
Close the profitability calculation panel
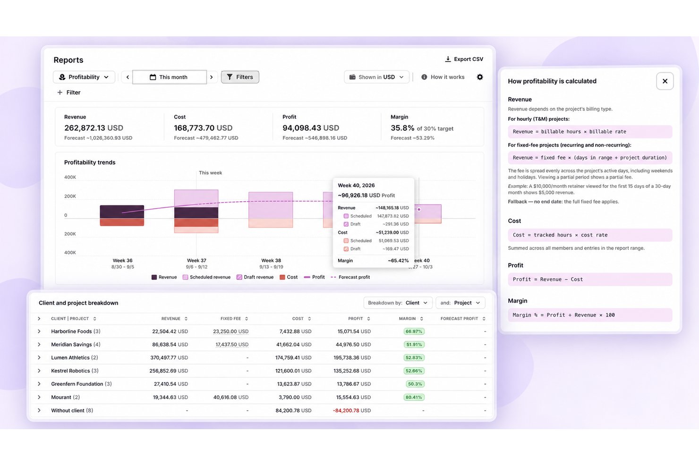pyautogui.click(x=665, y=81)
